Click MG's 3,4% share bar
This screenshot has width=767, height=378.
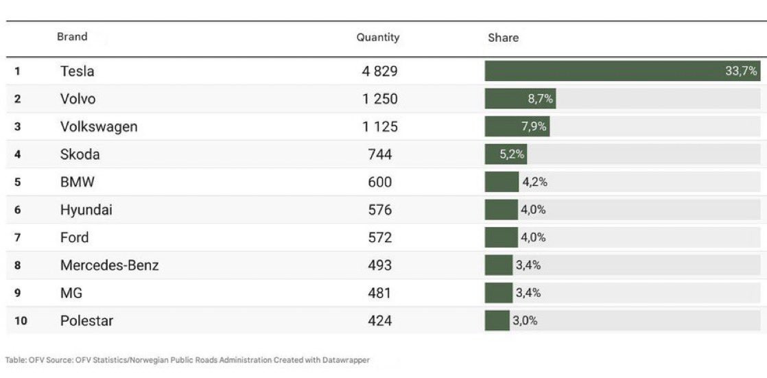[499, 293]
